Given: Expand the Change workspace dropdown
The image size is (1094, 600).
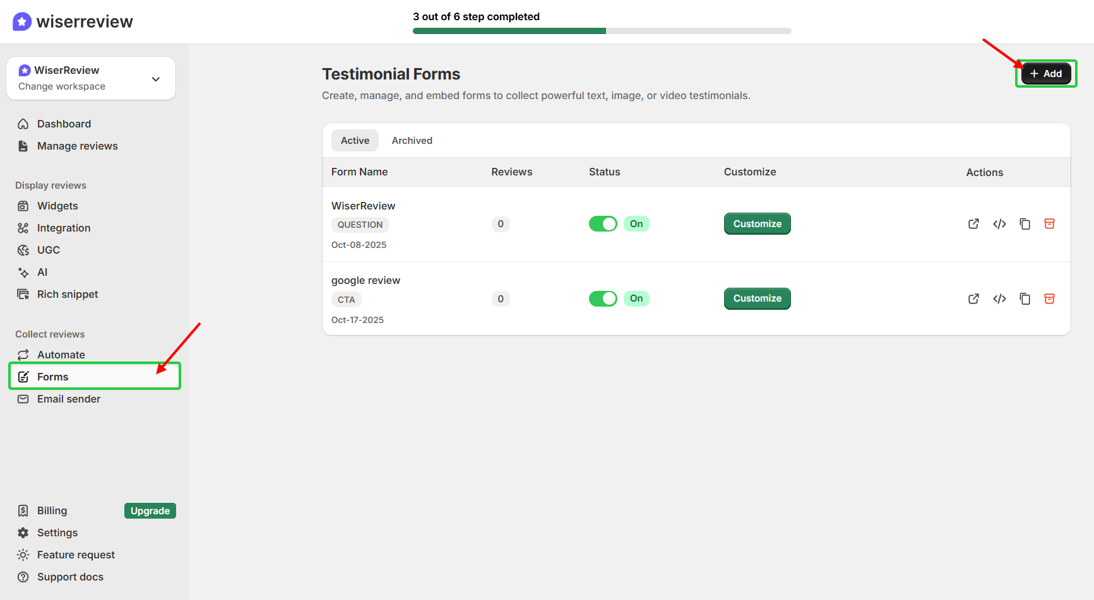Looking at the screenshot, I should point(155,79).
